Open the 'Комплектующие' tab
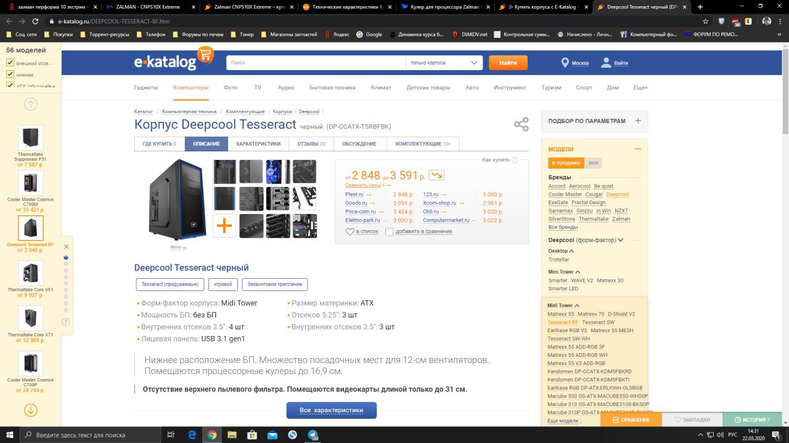The height and width of the screenshot is (443, 789). 423,144
